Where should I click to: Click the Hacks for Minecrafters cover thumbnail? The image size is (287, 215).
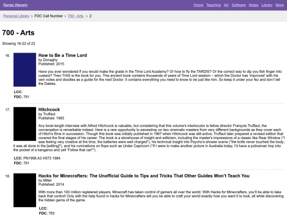24,190
